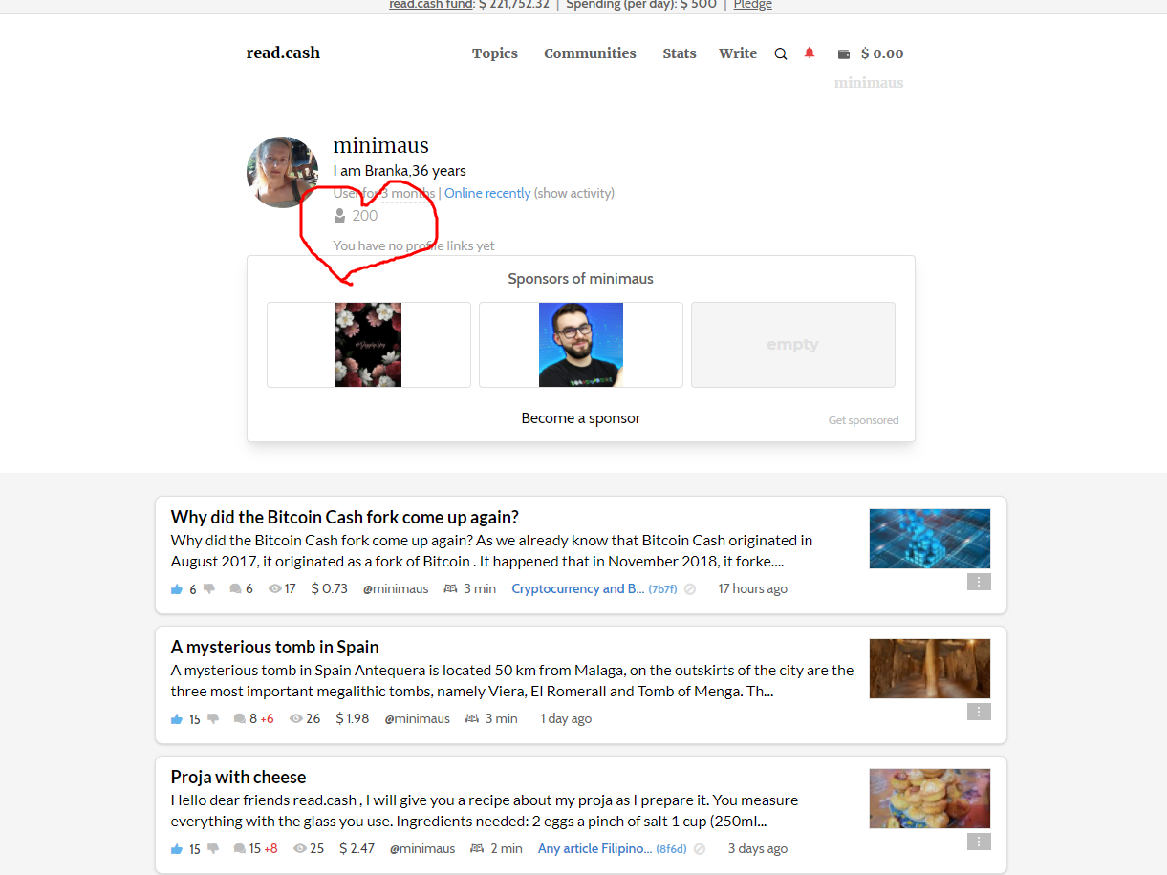Image resolution: width=1167 pixels, height=875 pixels.
Task: Open Cryptocurrency and B... community link
Action: 578,589
